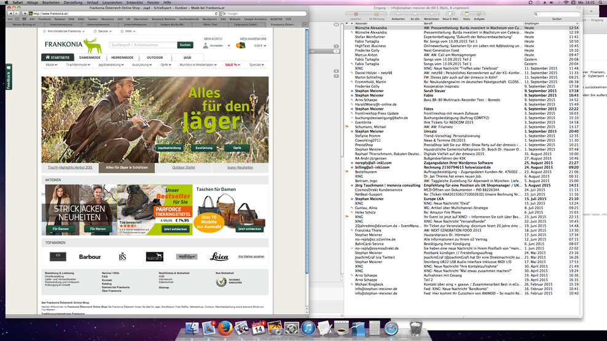
Task: Expand the Trachtenmode dropdown
Action: point(78,65)
